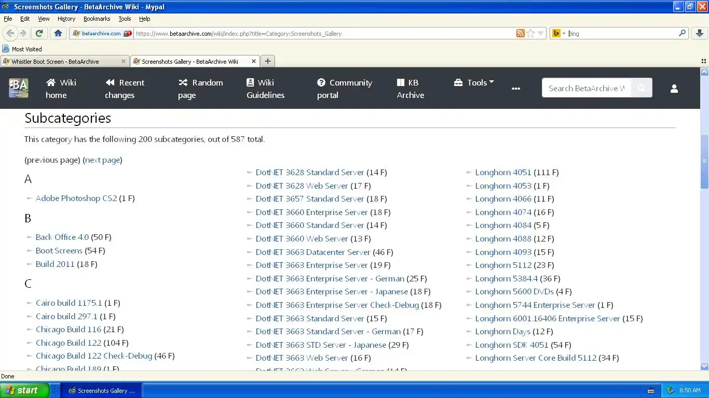Open Longhorn 4074 category
Screen dimensions: 709x398
pos(503,212)
